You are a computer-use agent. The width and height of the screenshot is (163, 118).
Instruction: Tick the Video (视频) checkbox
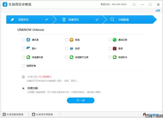tap(67, 49)
